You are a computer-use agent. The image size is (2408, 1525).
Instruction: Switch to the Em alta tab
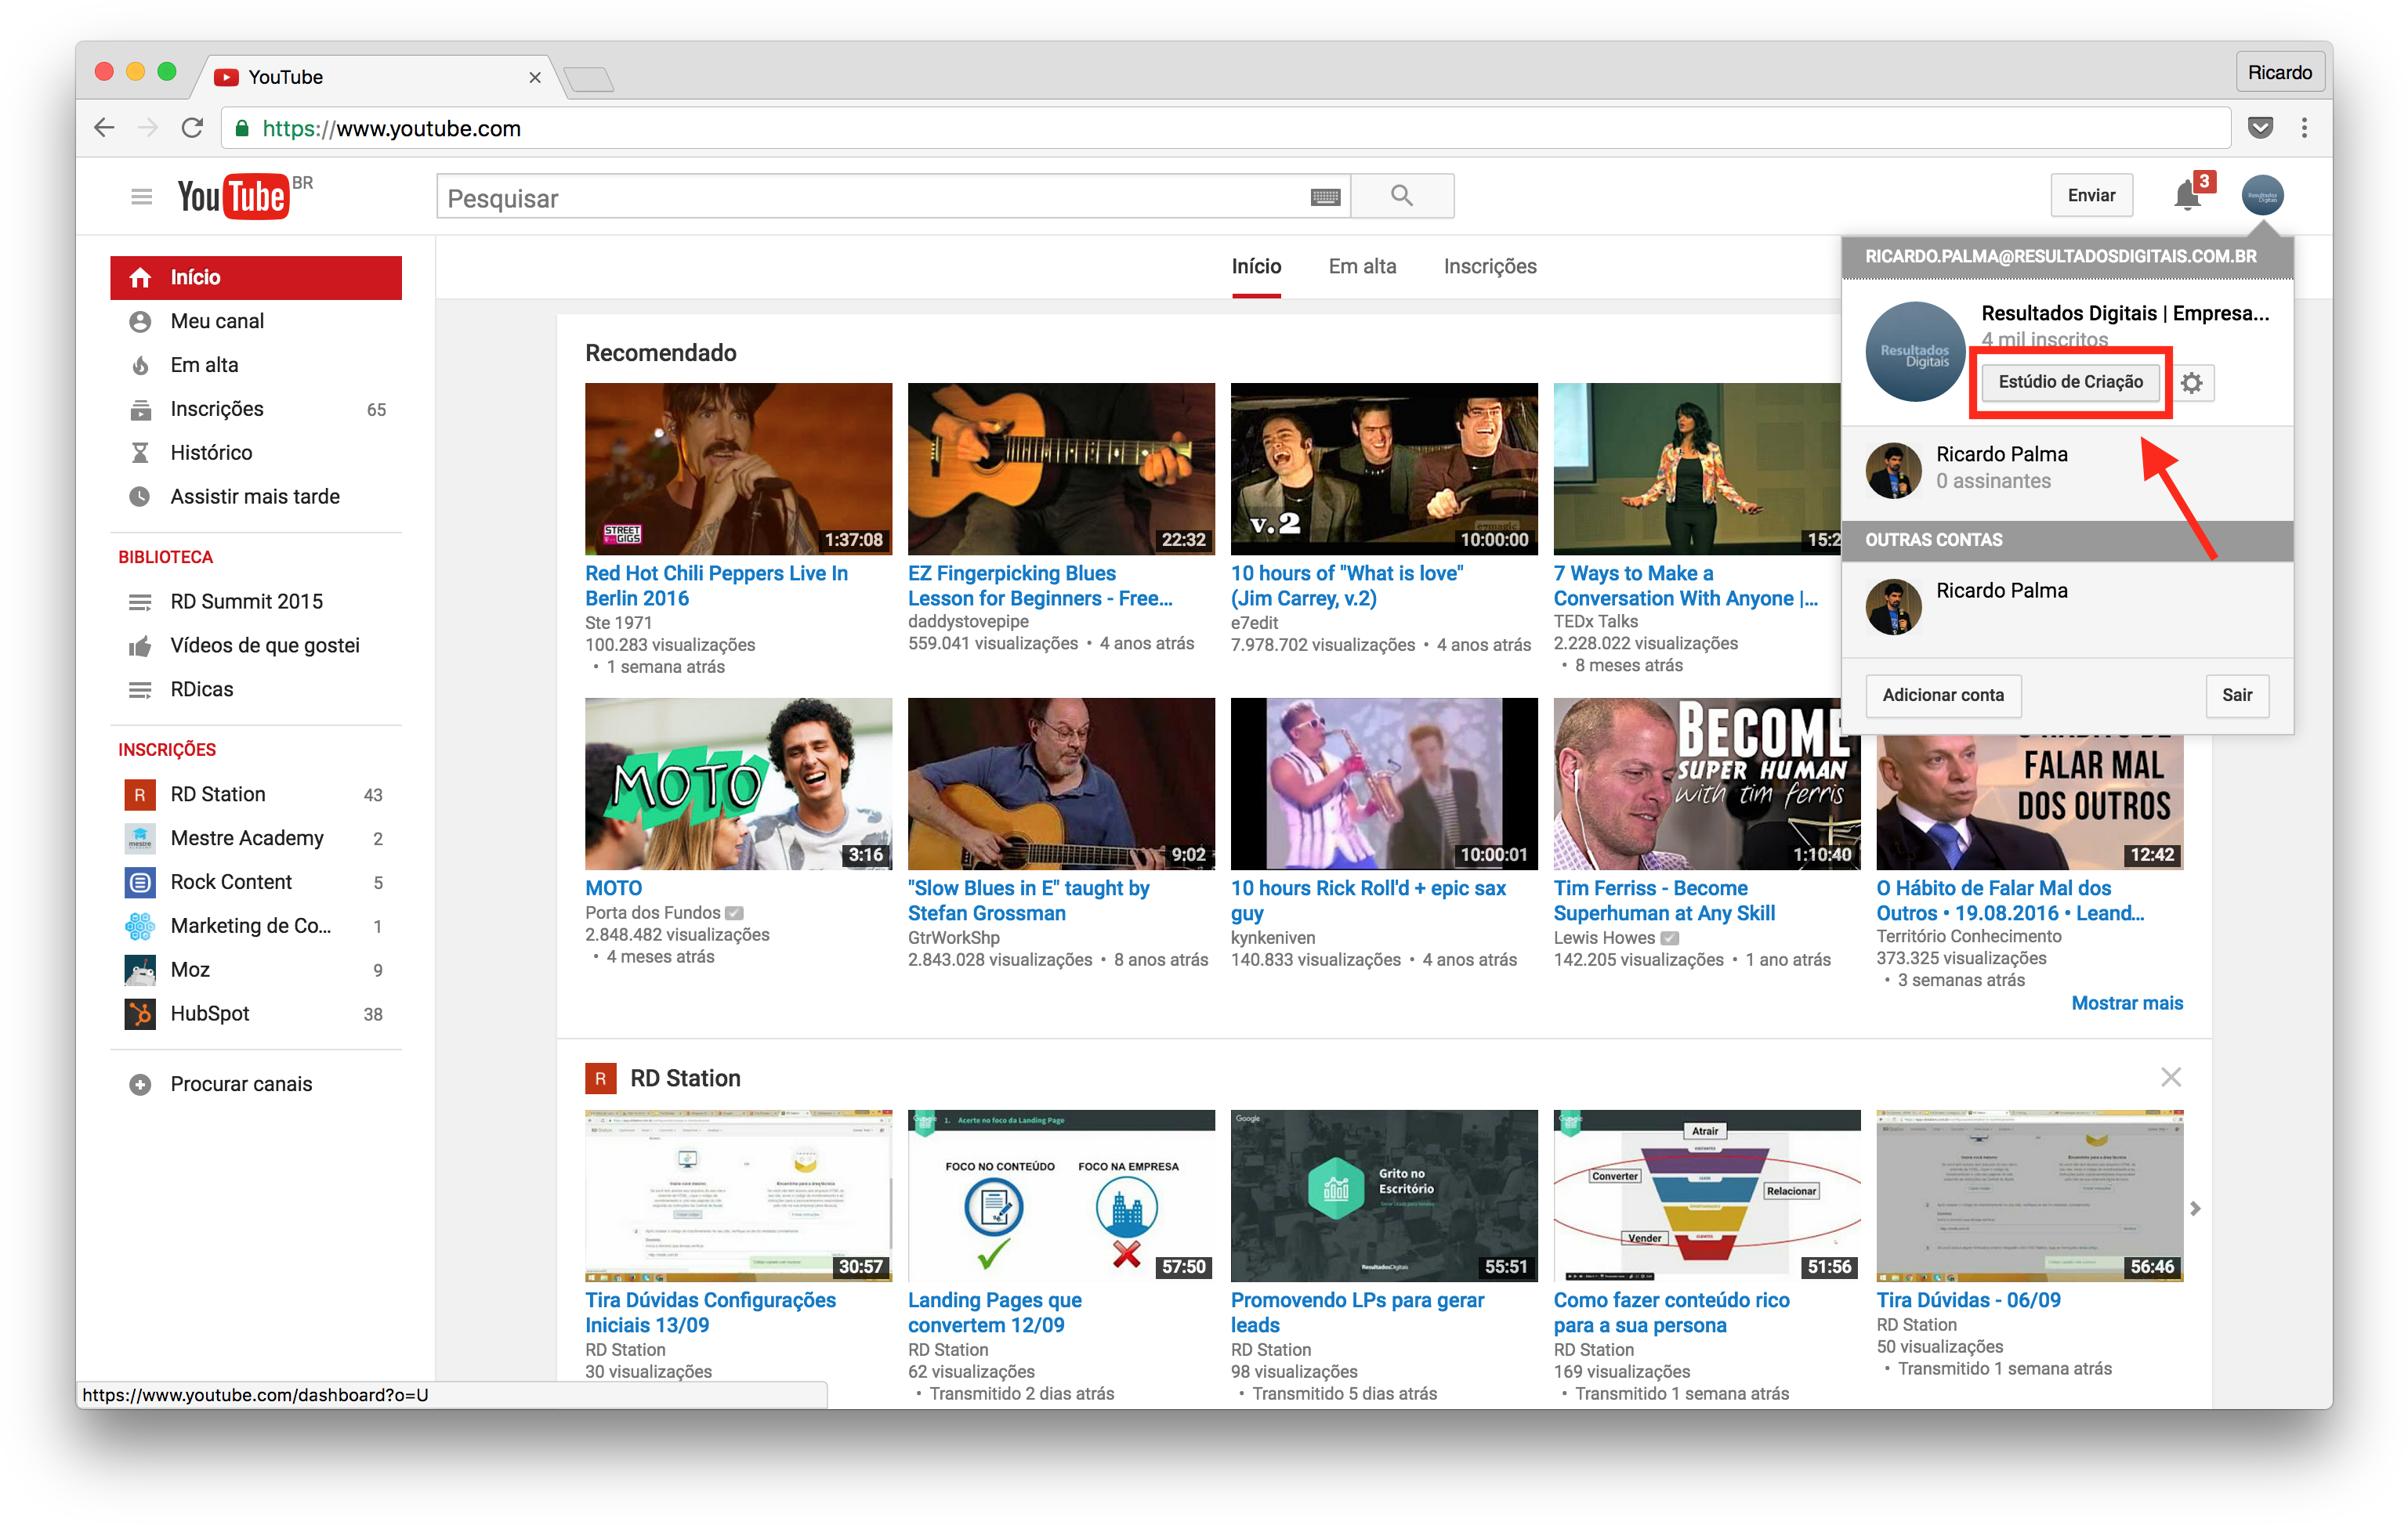tap(1362, 266)
